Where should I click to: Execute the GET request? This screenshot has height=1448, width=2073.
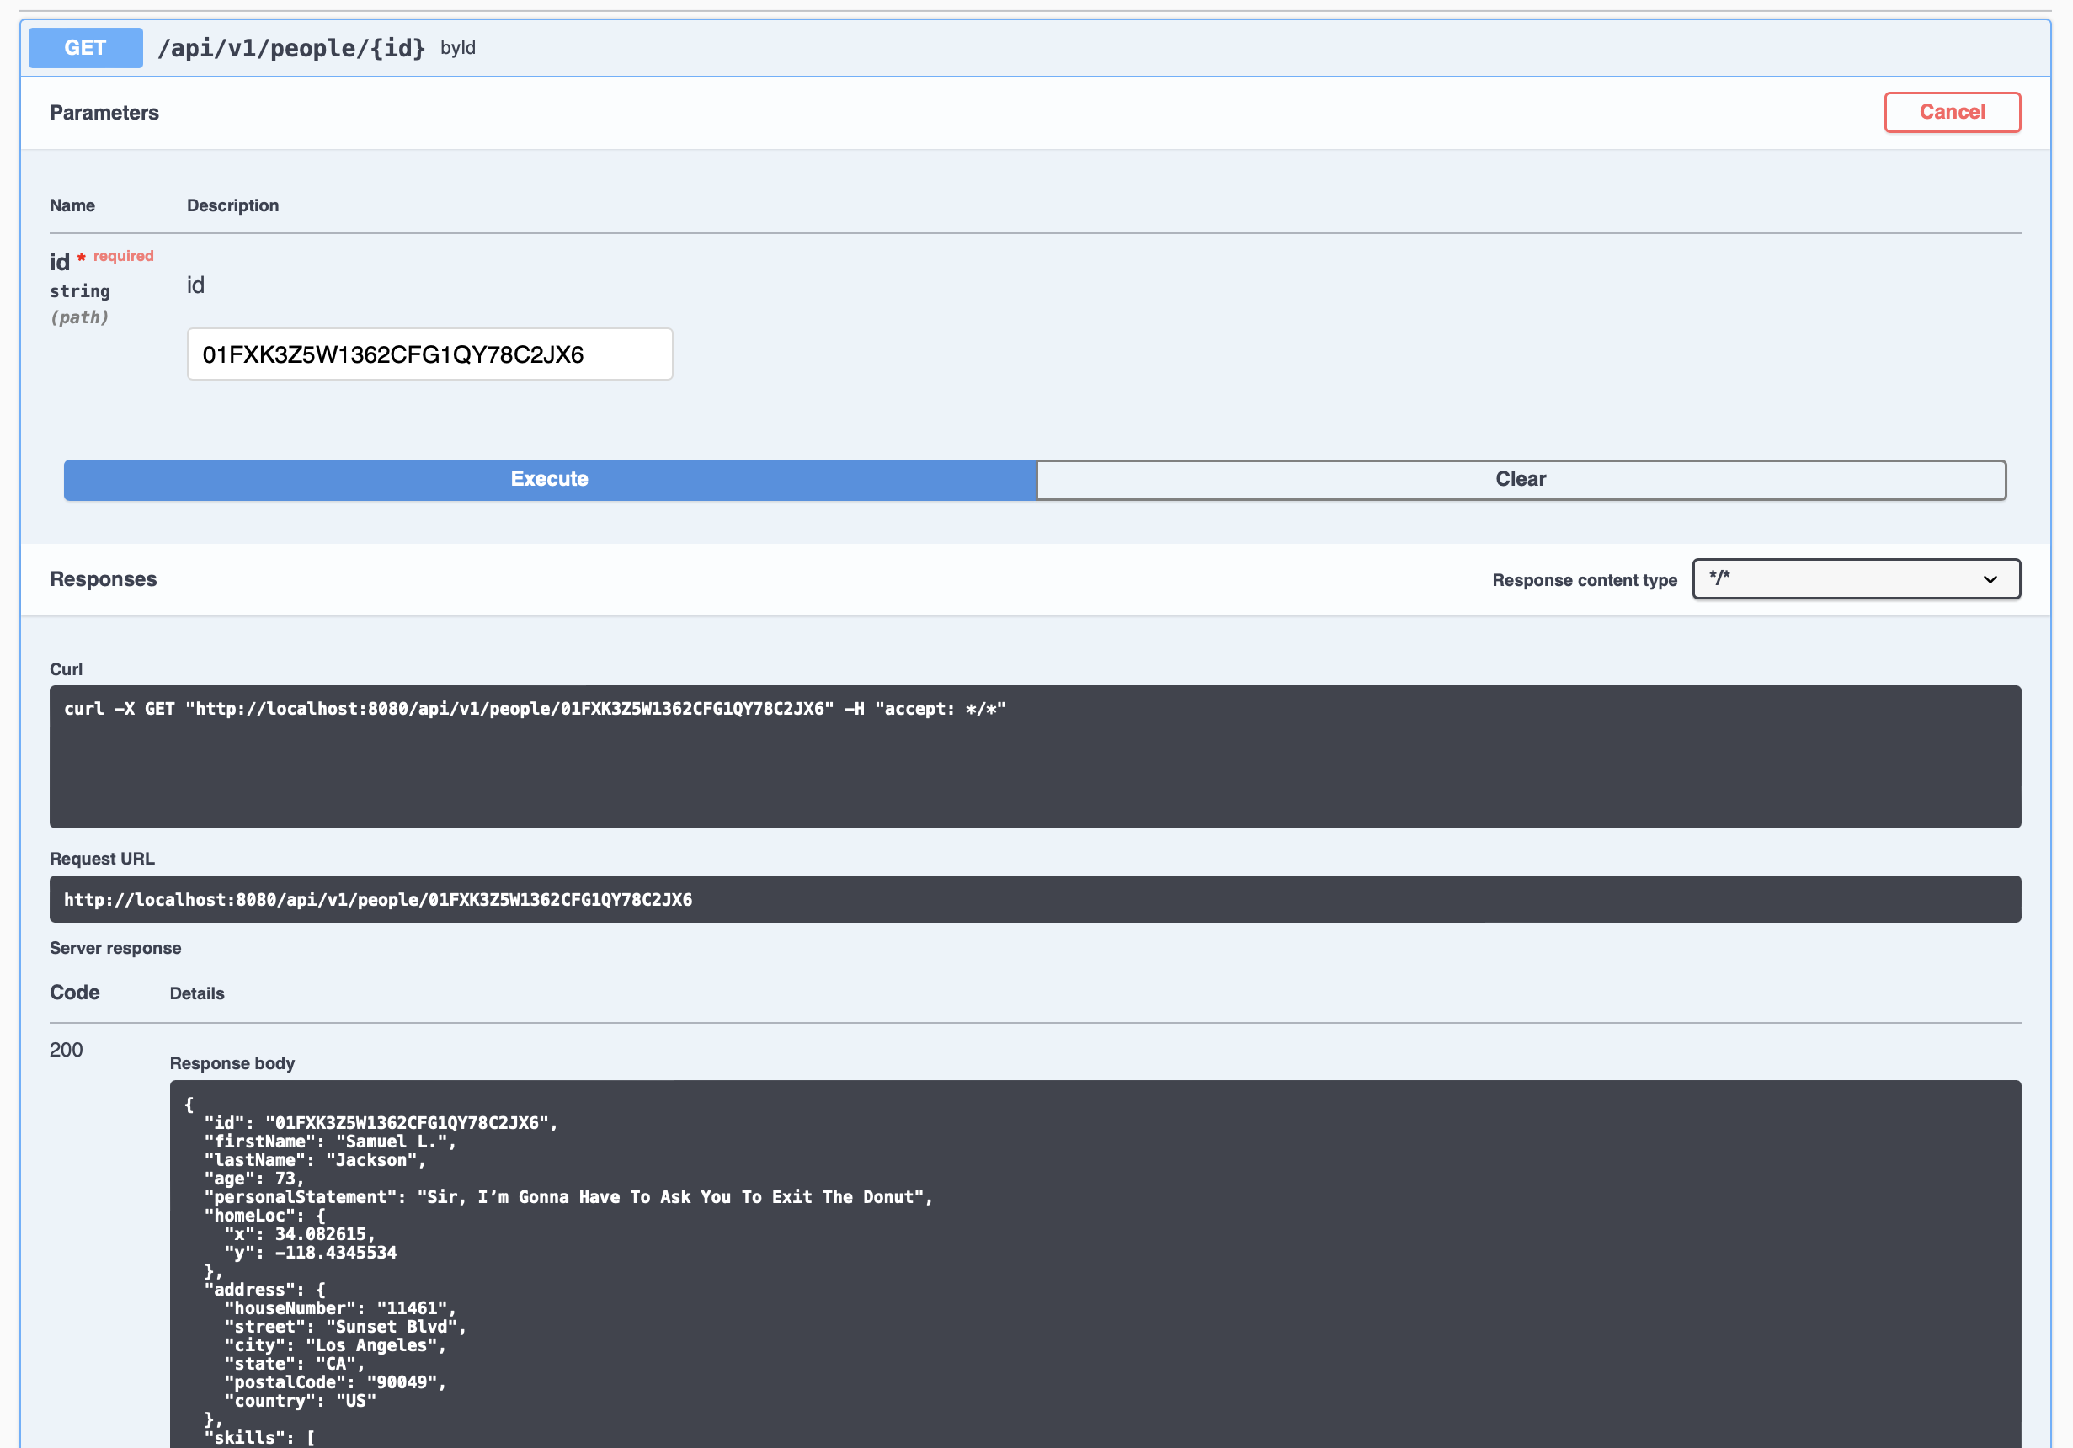[549, 479]
